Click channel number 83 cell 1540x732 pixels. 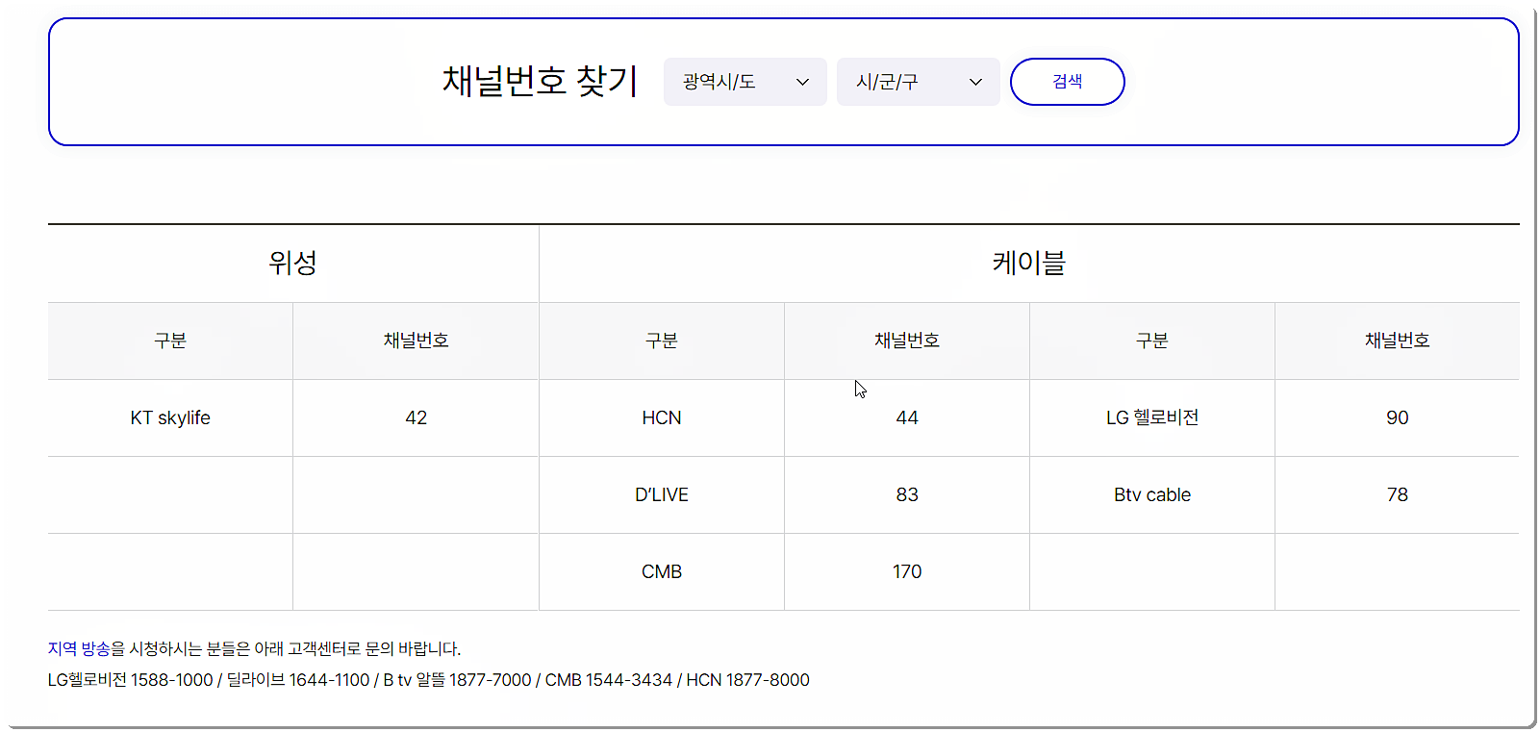[907, 494]
